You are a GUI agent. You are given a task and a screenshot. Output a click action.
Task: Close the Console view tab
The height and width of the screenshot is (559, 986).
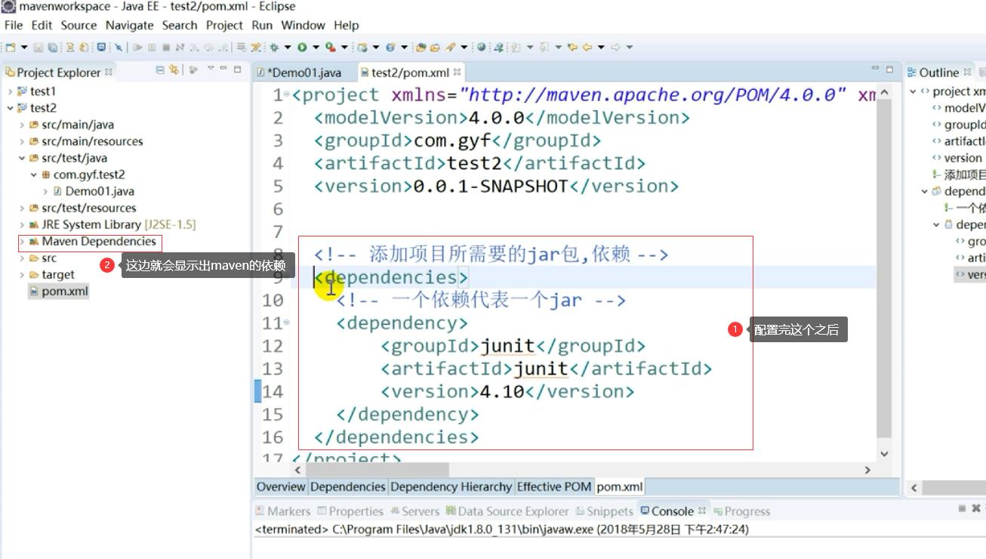click(x=702, y=511)
